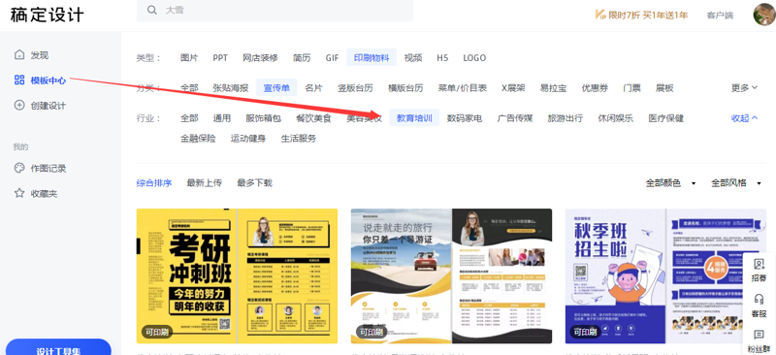Filter industry by 餐饮美食
This screenshot has width=776, height=355.
pyautogui.click(x=313, y=118)
